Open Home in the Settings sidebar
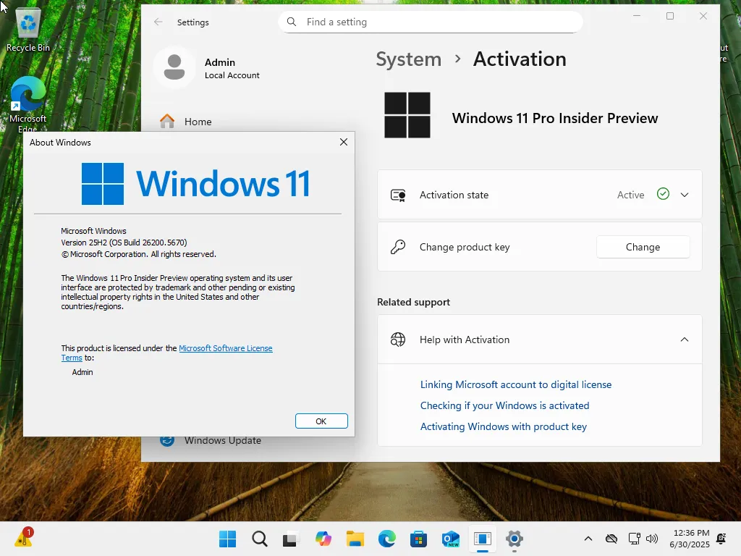The height and width of the screenshot is (556, 741). tap(198, 122)
